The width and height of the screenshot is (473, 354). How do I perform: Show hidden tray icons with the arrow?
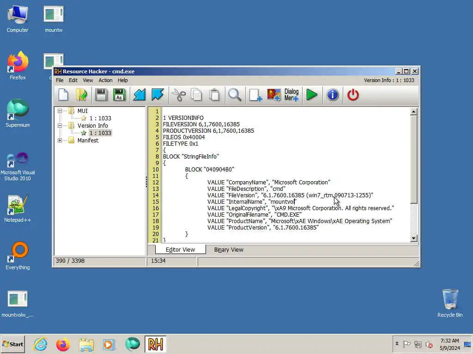point(397,344)
